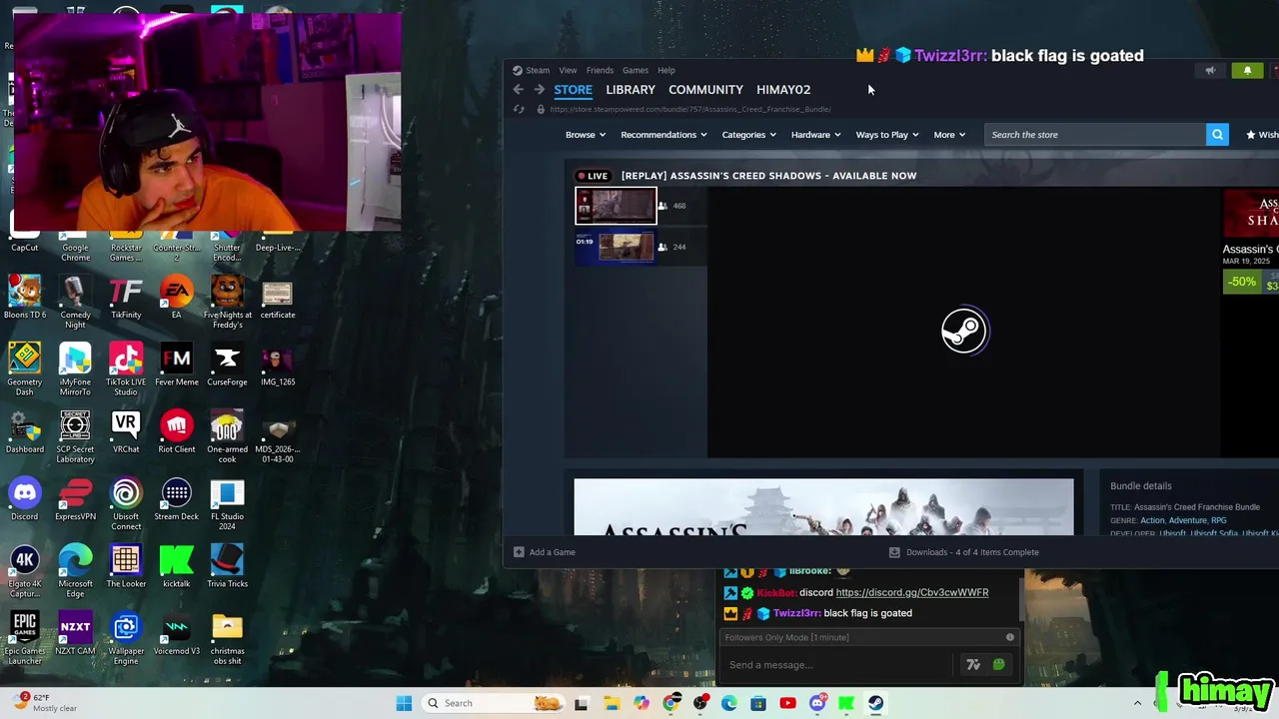Click the Steam announcements megaphone icon
The height and width of the screenshot is (719, 1279).
(x=1210, y=70)
